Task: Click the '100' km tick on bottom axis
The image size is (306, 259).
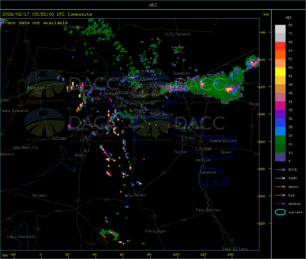Action: tap(176, 254)
